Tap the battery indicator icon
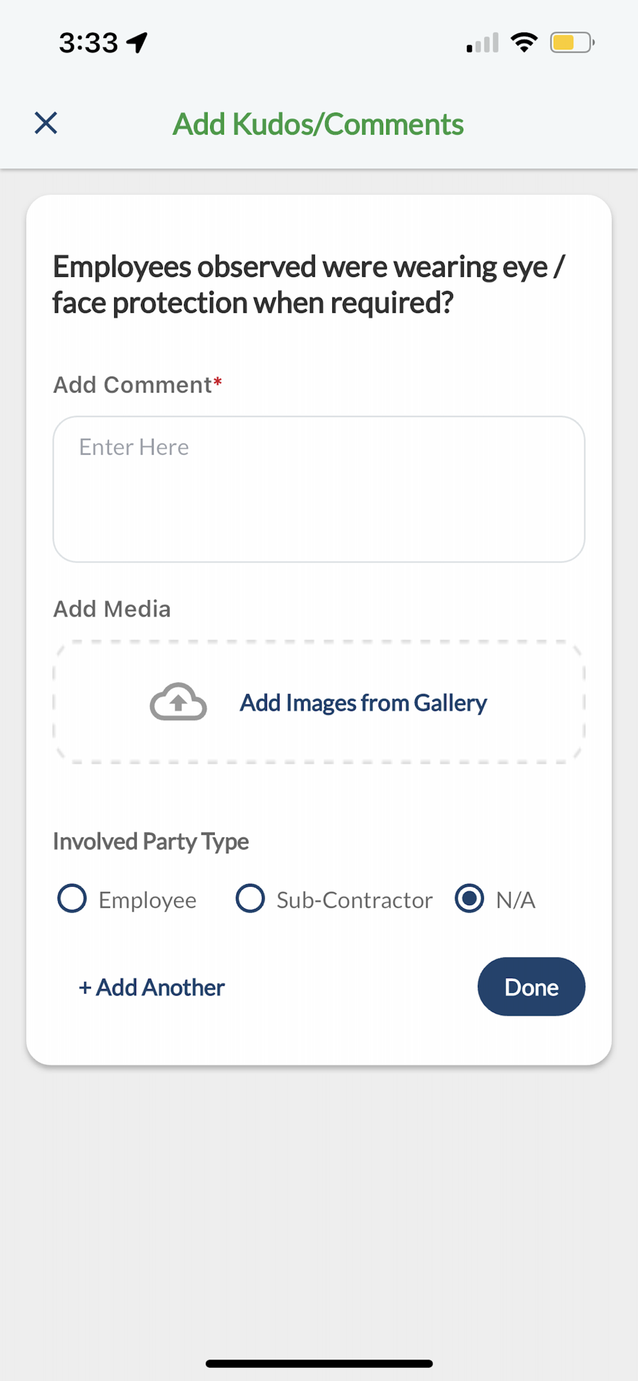The height and width of the screenshot is (1381, 638). pyautogui.click(x=571, y=43)
